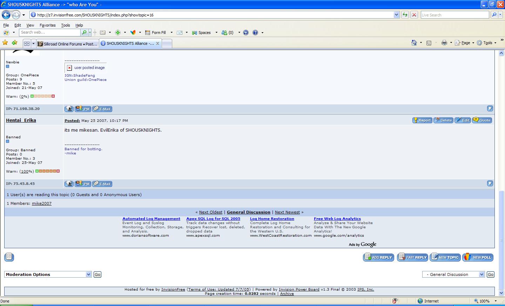505x306 pixels.
Task: Click the Stop loading red X icon
Action: click(x=414, y=15)
